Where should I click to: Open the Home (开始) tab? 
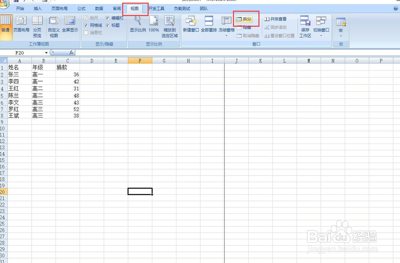click(x=20, y=8)
